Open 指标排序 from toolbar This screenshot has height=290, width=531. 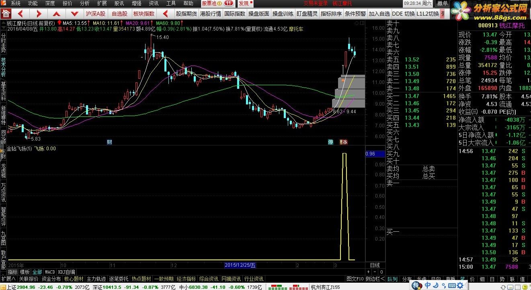(x=331, y=13)
